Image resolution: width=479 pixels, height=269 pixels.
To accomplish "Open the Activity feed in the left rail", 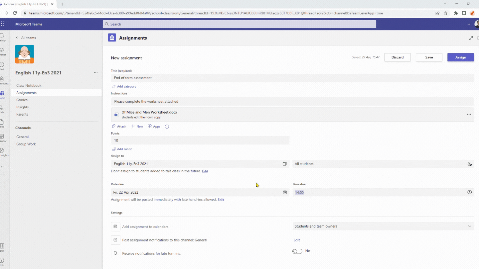I will [x=2, y=37].
